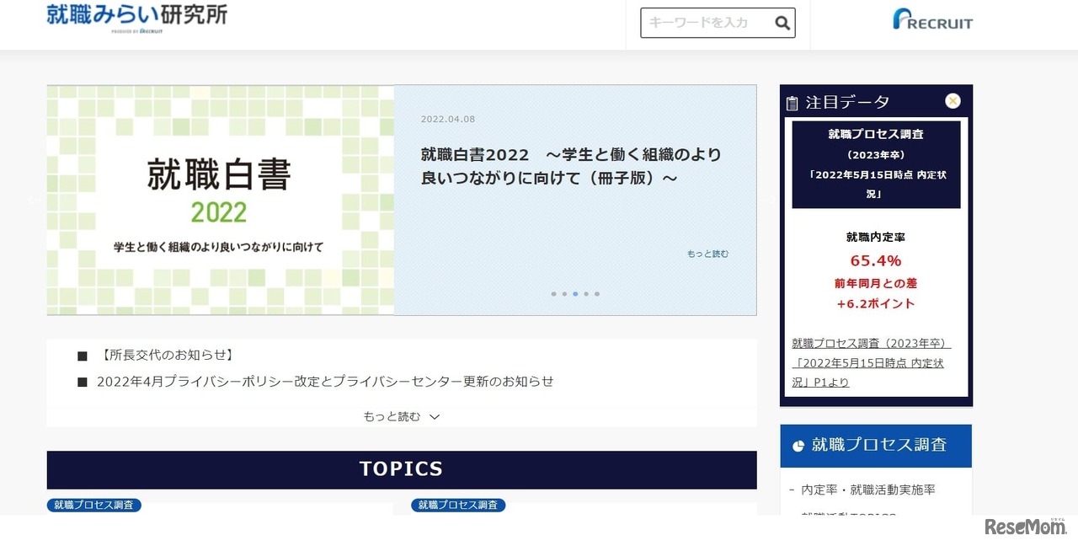1078x546 pixels.
Task: Click the search magnifier icon
Action: coord(782,23)
